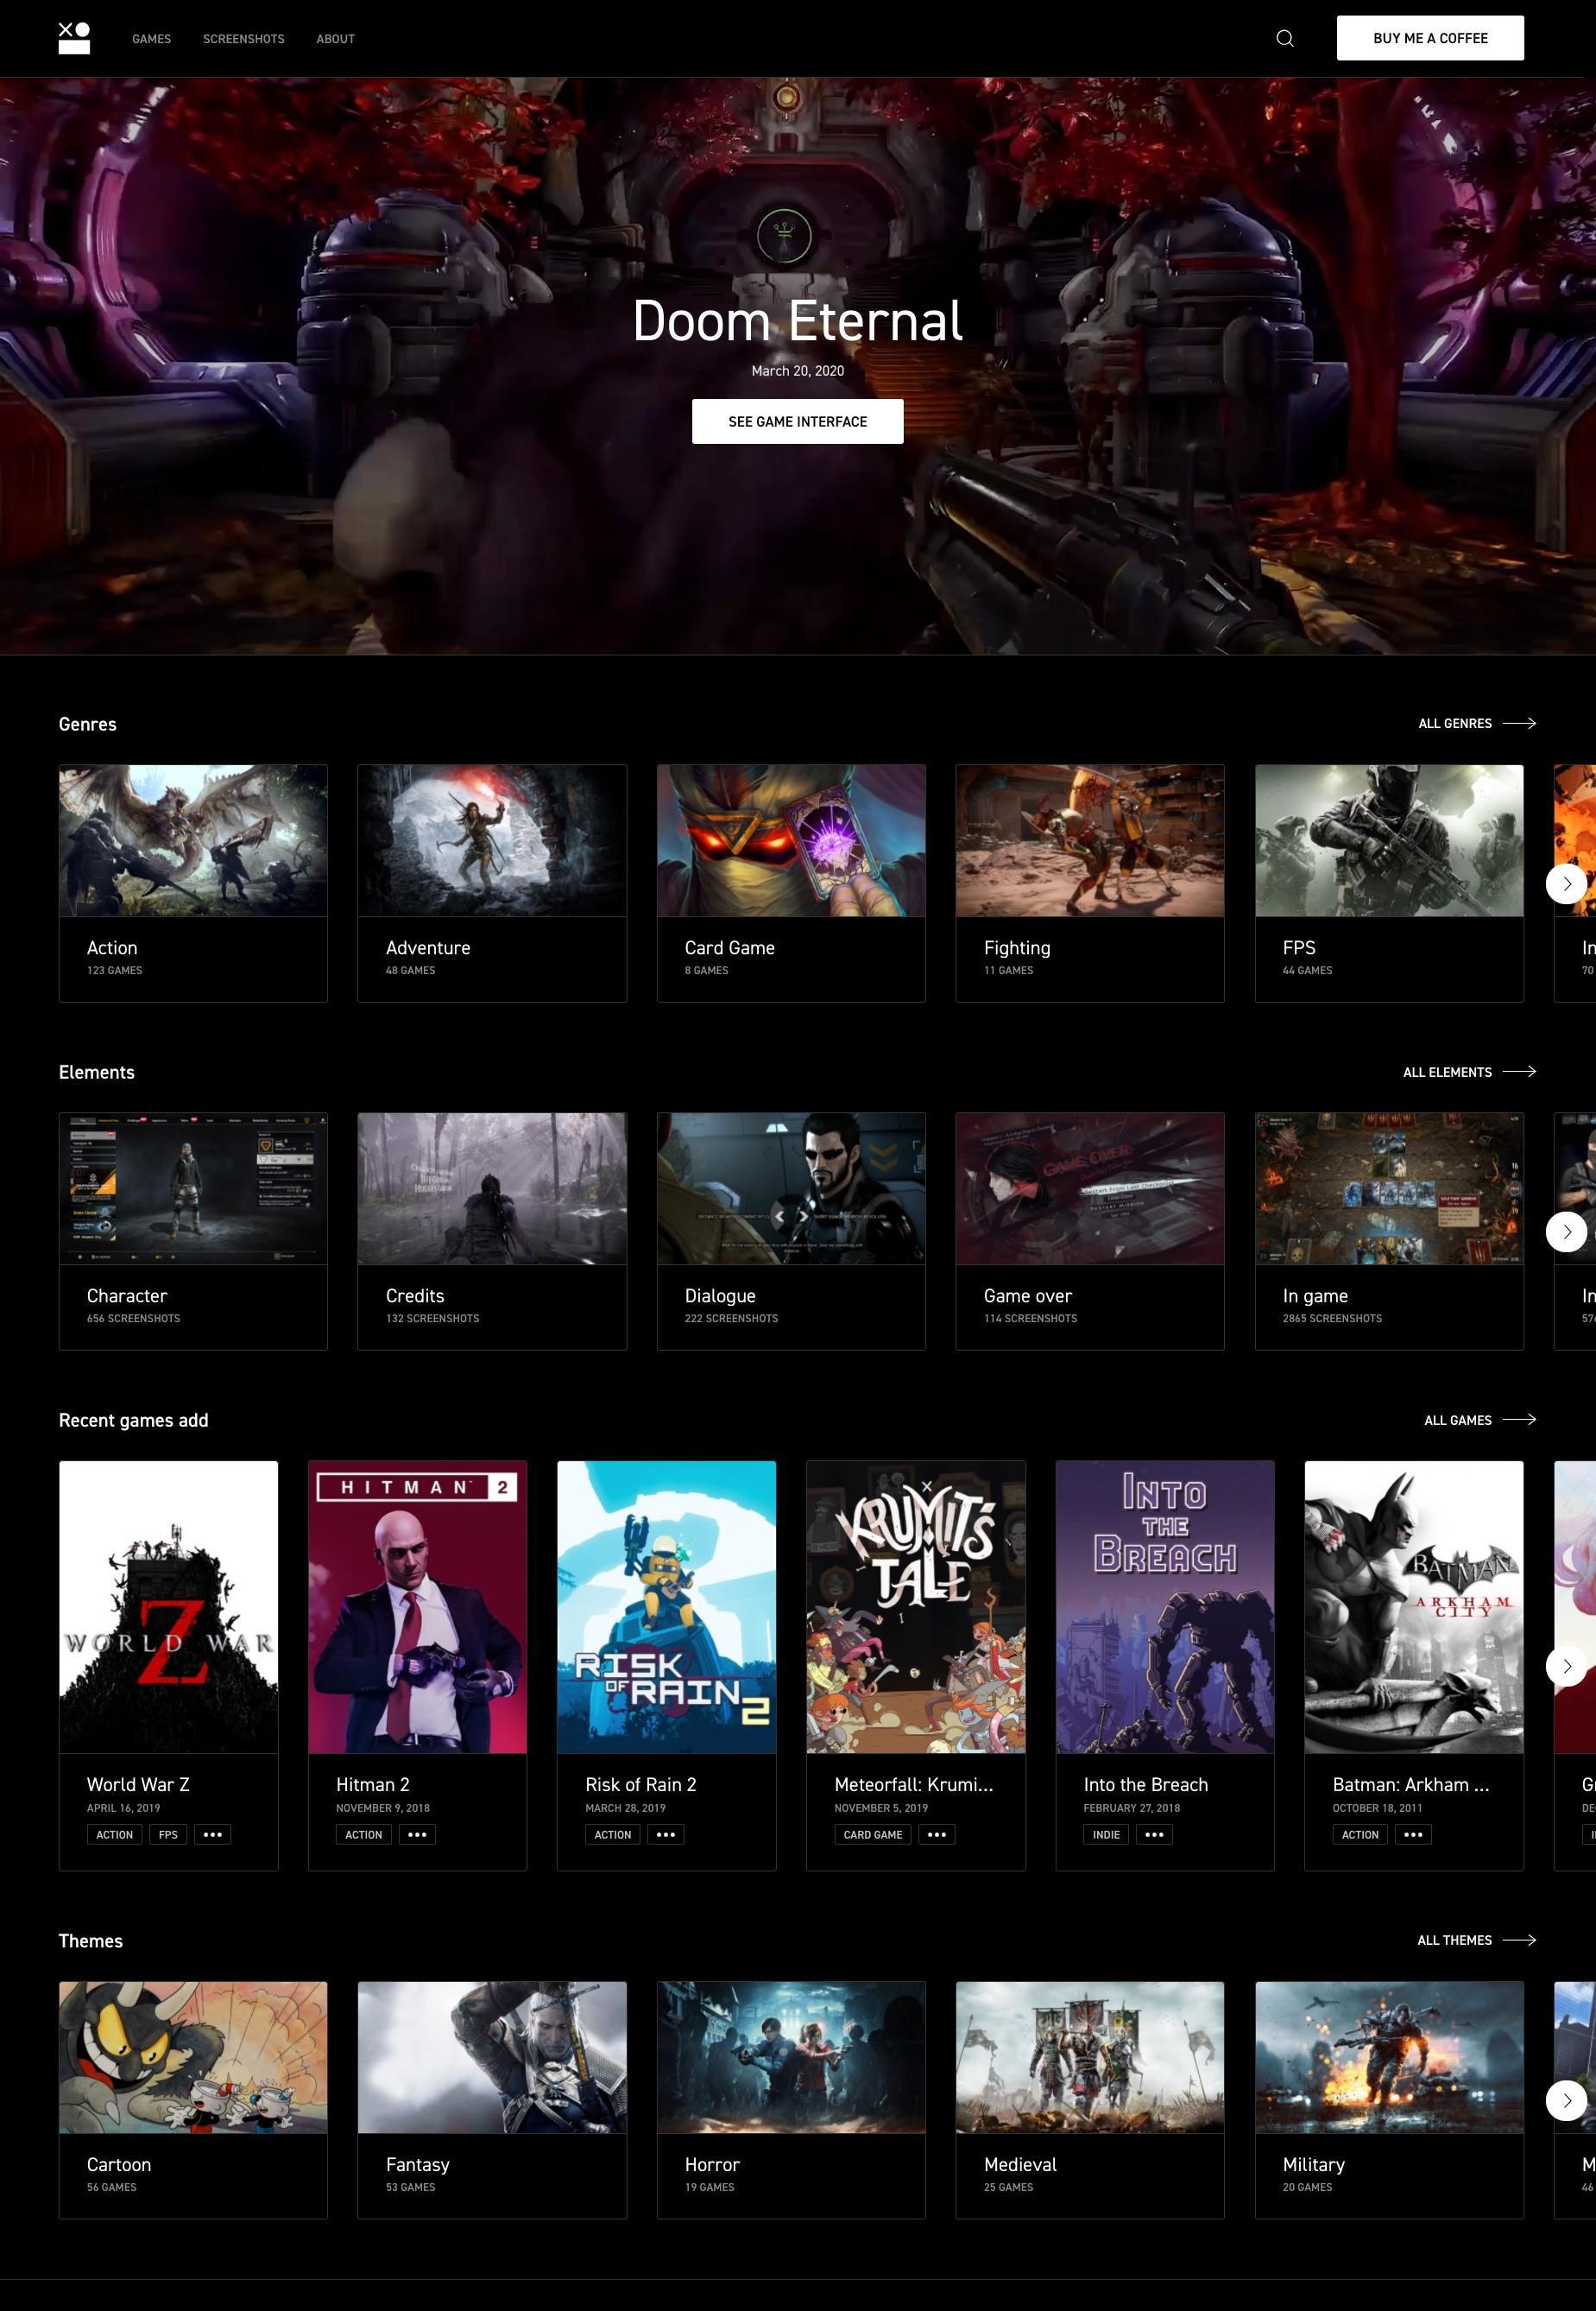
Task: Follow the All Genres link
Action: click(x=1477, y=724)
